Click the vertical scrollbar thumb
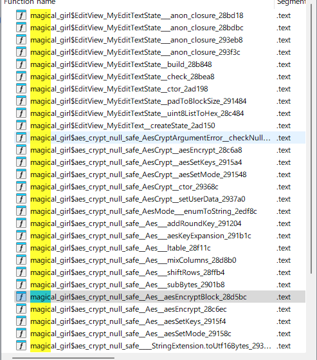Viewport: 317px width, 360px height. (311, 138)
